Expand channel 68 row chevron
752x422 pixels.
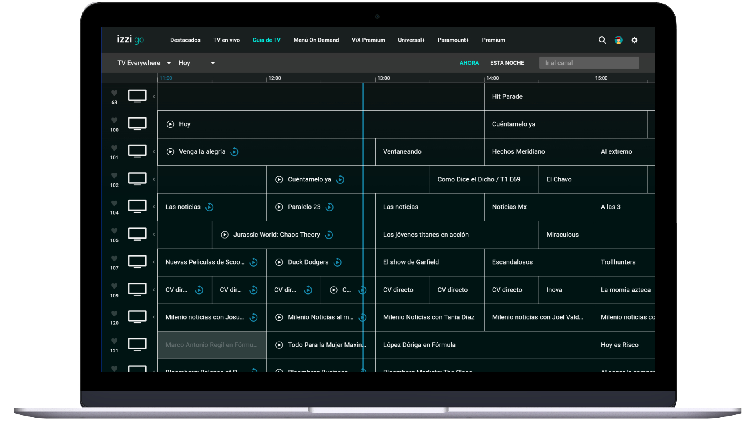pyautogui.click(x=153, y=96)
